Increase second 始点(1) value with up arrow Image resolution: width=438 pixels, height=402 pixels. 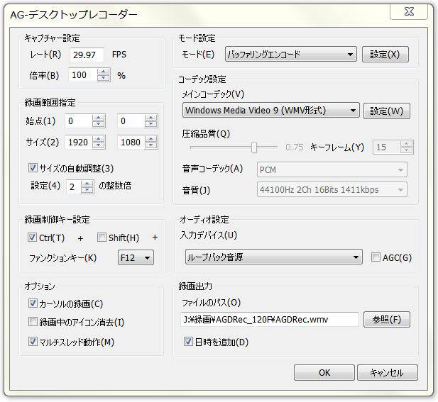pos(150,118)
